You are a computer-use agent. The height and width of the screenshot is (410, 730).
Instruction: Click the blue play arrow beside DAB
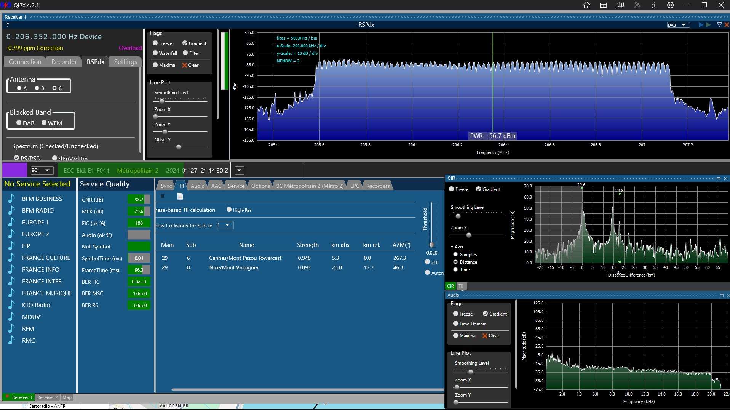(x=701, y=25)
